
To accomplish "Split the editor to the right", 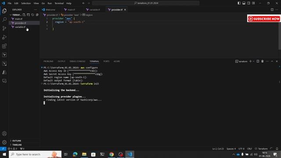I will (x=272, y=10).
